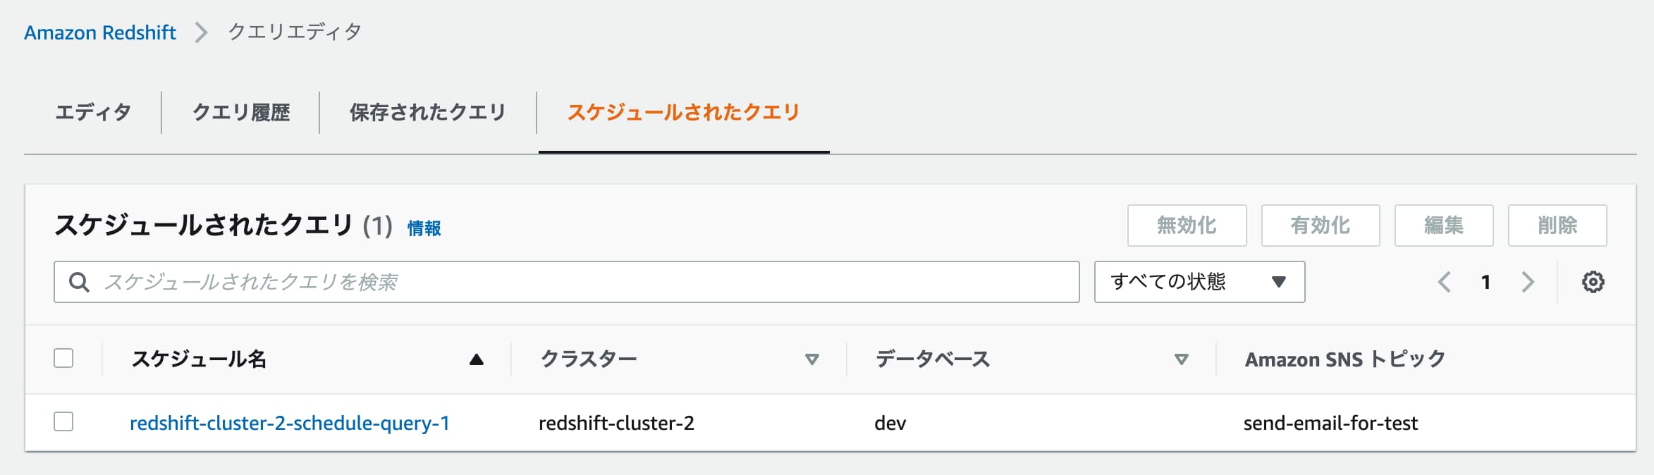Viewport: 1654px width, 475px height.
Task: Open the status filter dropdown arrow
Action: click(1279, 281)
